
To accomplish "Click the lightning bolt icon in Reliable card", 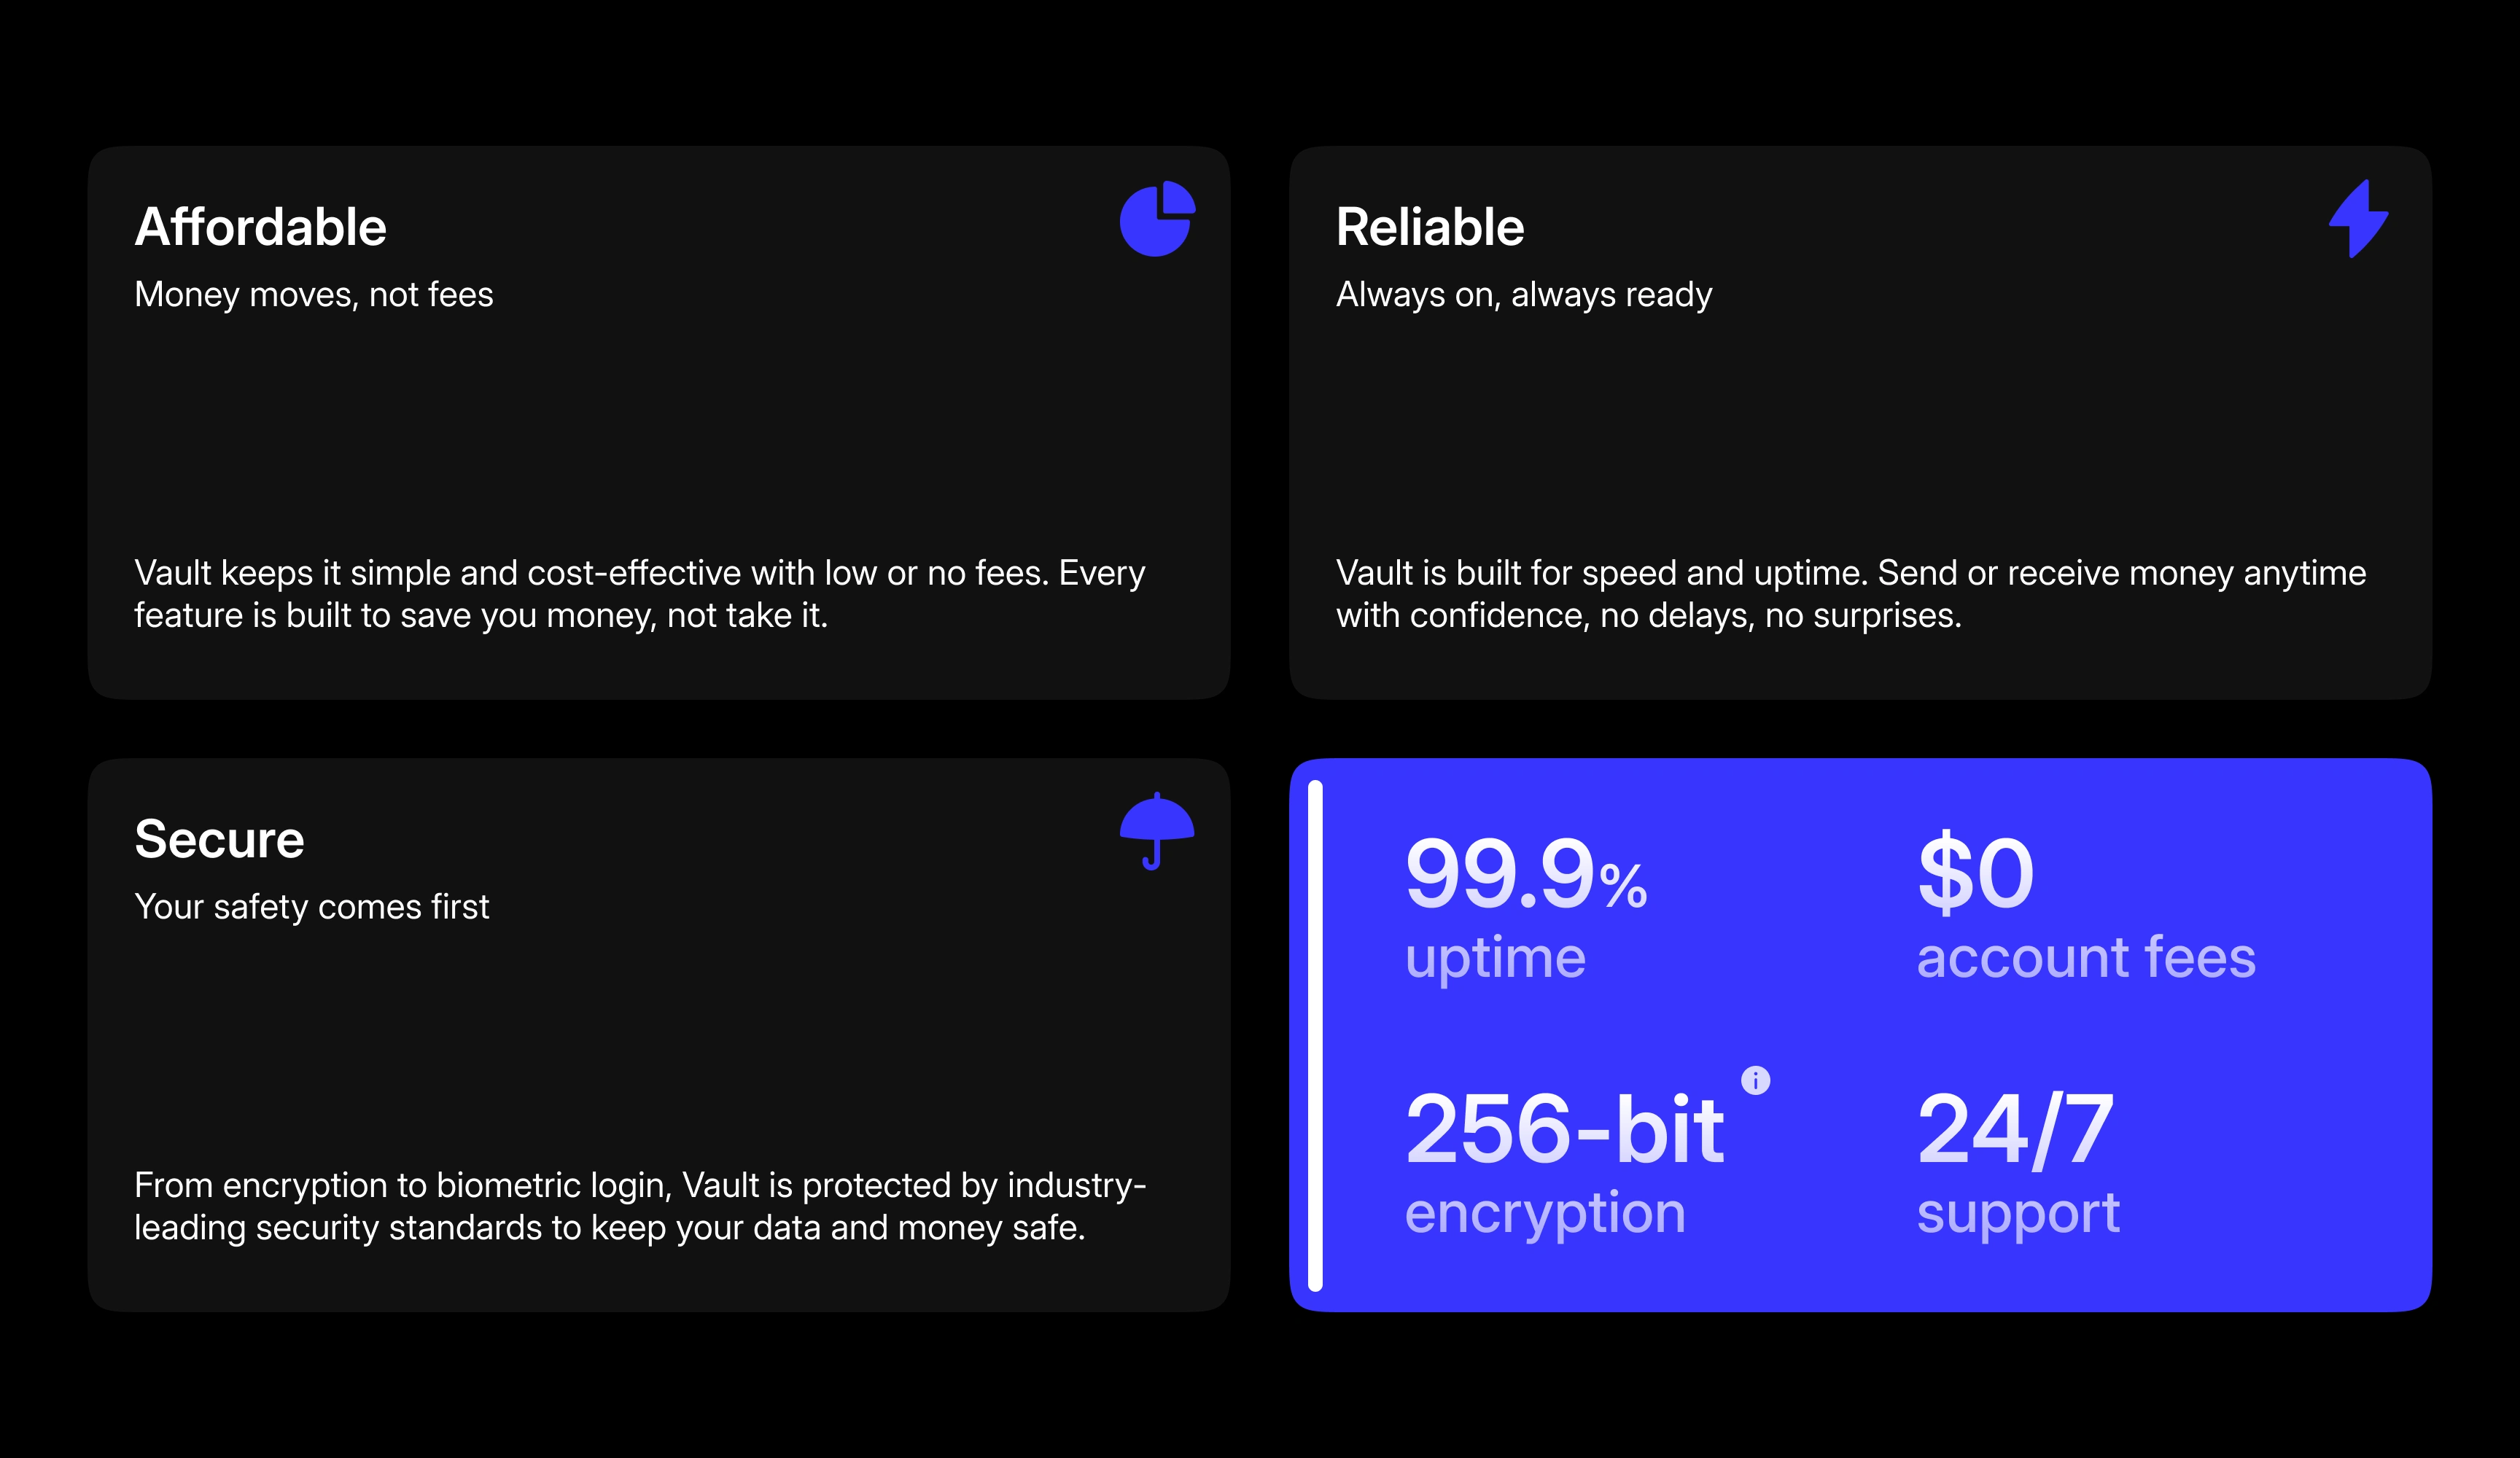I will (x=2358, y=218).
